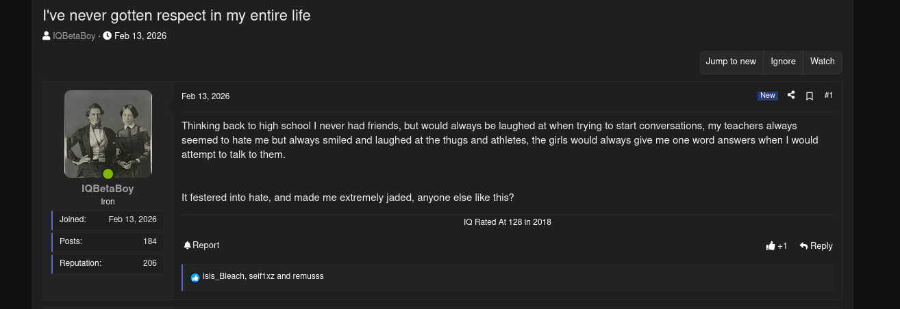Toggle Ignore for this thread
Image resolution: width=900 pixels, height=309 pixels.
tap(783, 62)
